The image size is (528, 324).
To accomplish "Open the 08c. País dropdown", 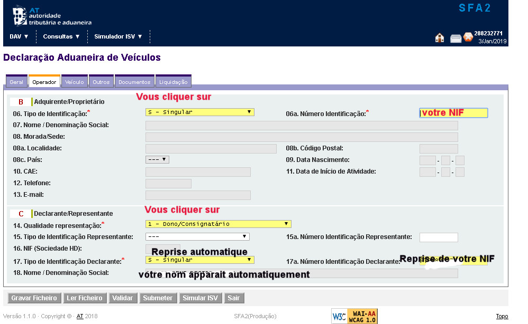I will click(x=157, y=159).
